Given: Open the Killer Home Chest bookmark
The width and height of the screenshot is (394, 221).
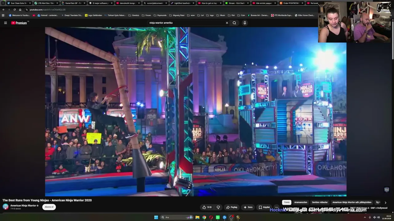Looking at the screenshot, I should (x=304, y=15).
